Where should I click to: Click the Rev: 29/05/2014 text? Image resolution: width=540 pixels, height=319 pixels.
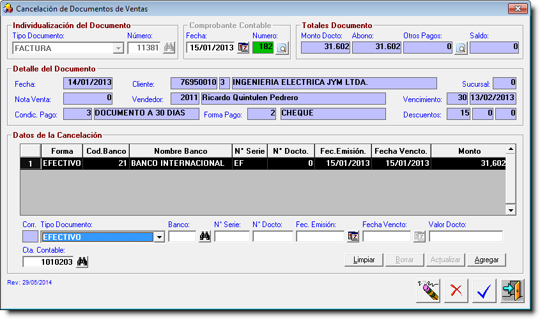coord(29,283)
